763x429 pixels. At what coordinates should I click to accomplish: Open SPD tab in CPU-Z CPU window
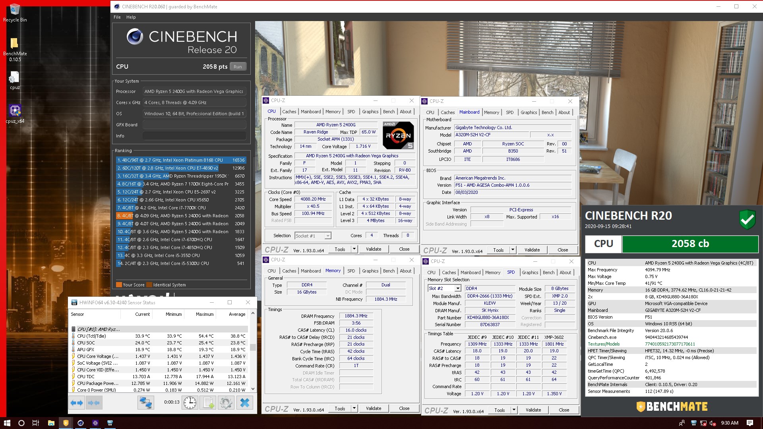[351, 112]
